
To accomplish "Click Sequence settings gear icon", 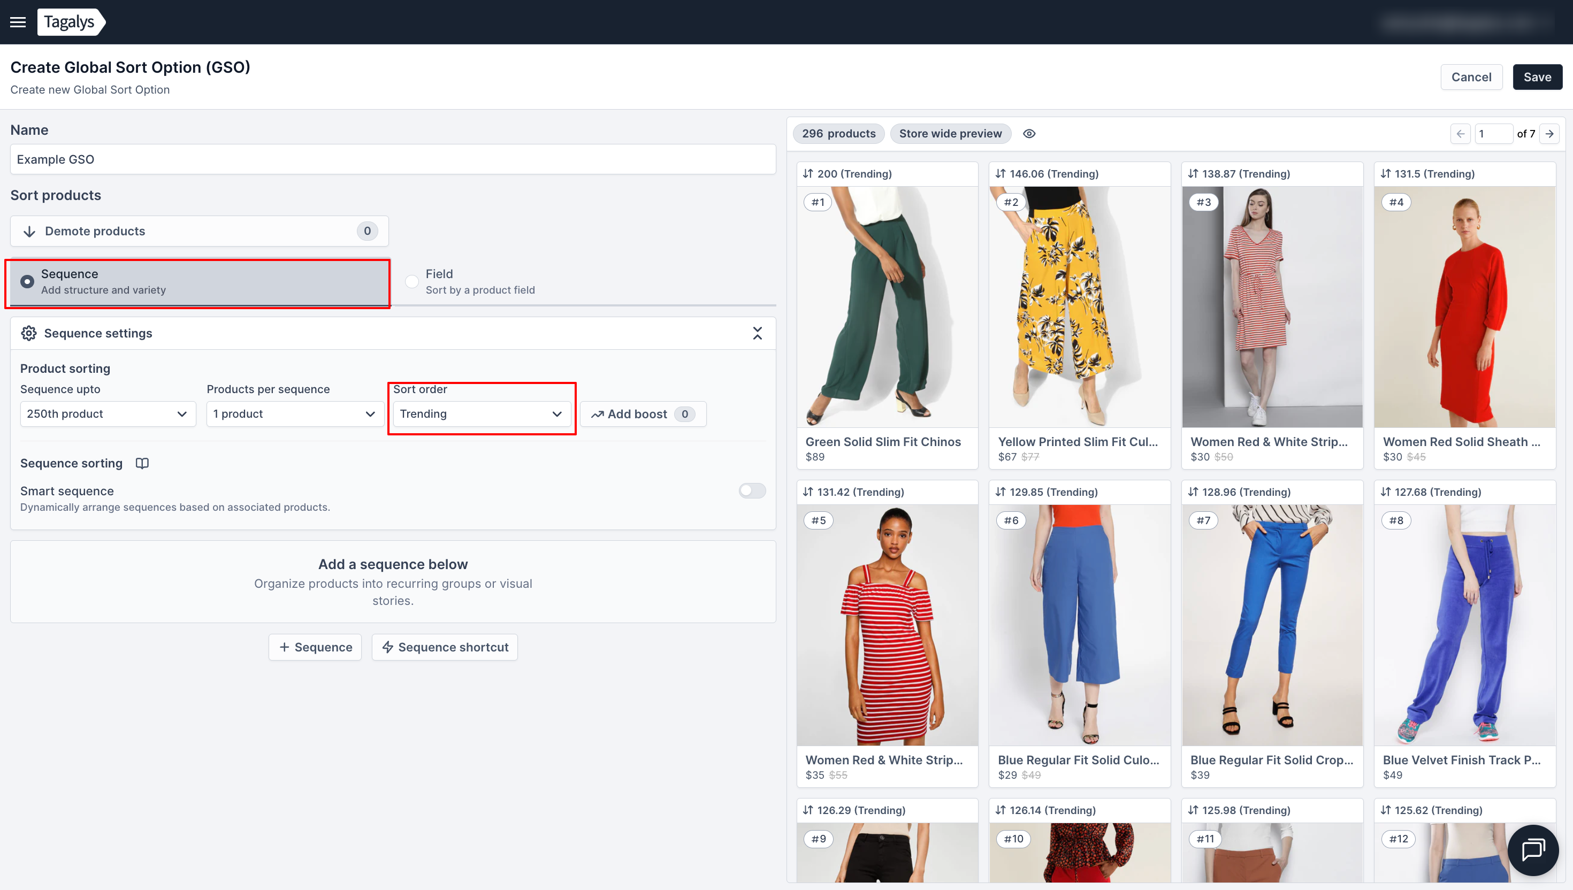I will (x=29, y=333).
